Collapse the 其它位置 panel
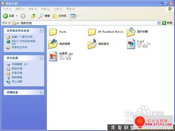The image size is (175, 131). click(41, 58)
